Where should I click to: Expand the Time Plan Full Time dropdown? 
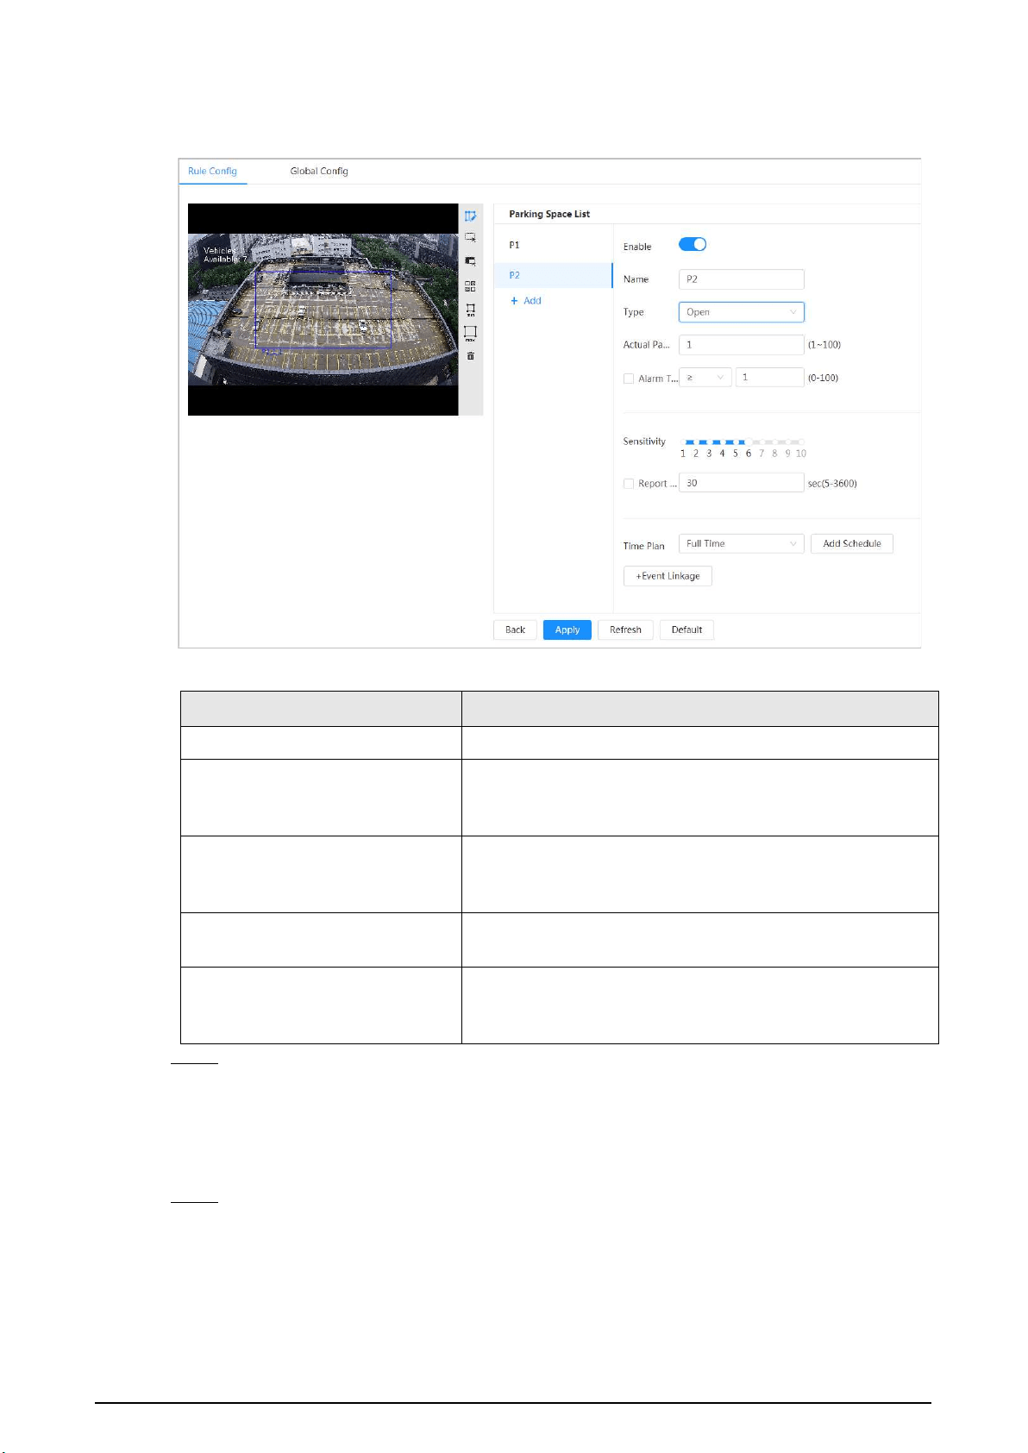742,544
